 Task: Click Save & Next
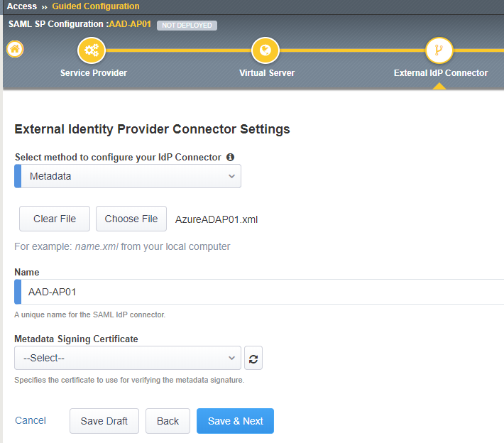click(x=235, y=421)
